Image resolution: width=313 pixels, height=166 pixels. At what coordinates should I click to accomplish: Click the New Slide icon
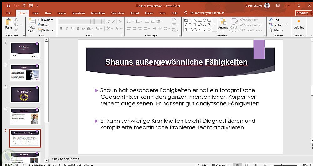point(32,22)
